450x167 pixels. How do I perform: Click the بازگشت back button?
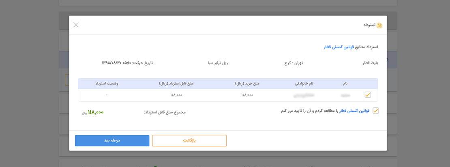189,141
